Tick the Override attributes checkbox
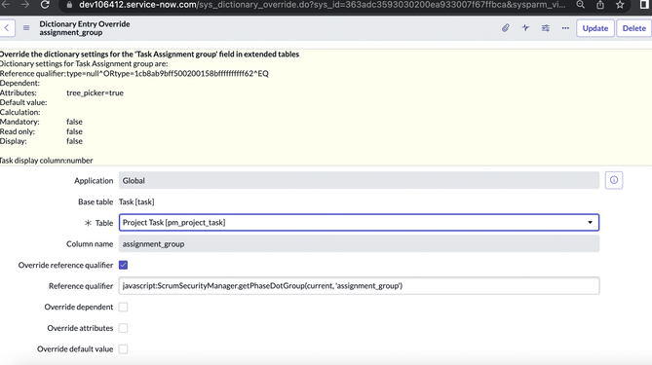This screenshot has width=652, height=365. [123, 328]
